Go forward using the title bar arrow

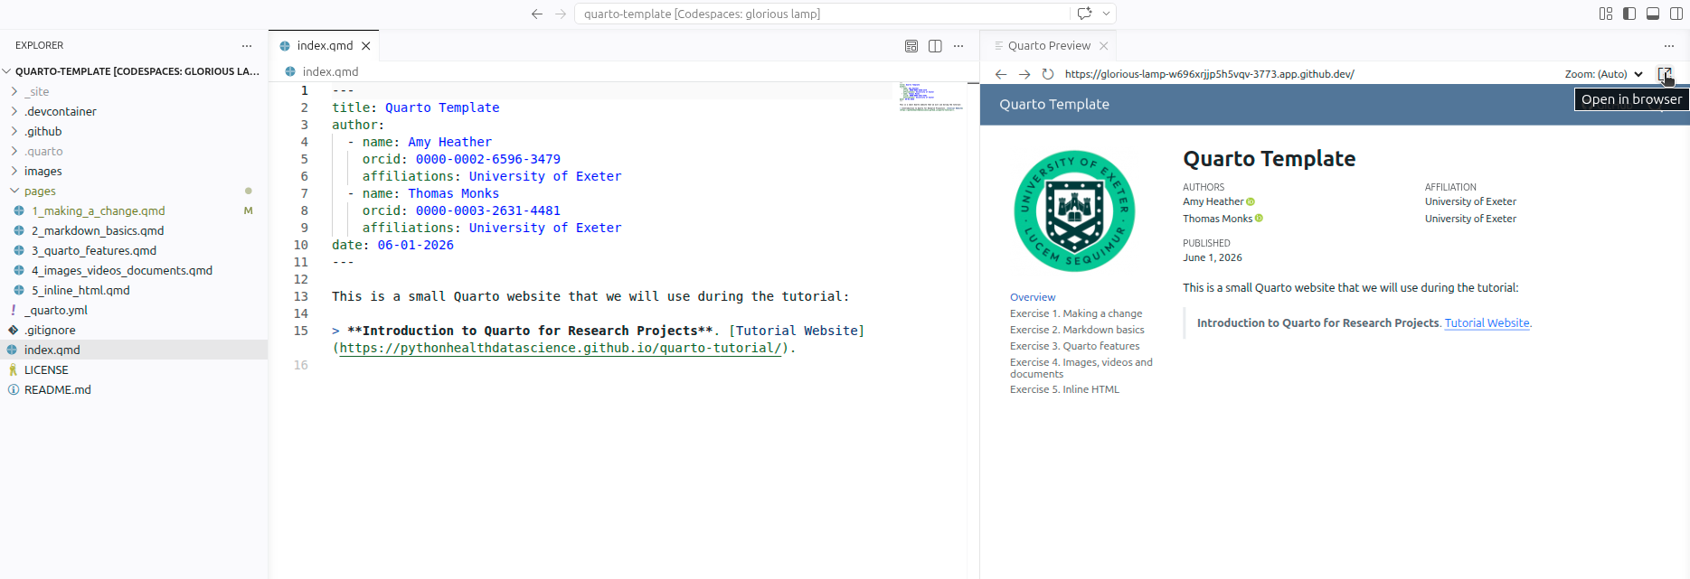pos(561,14)
